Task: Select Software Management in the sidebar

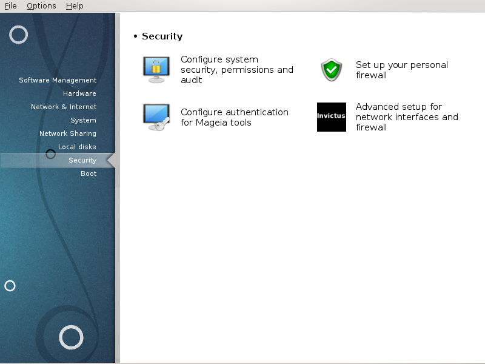Action: 58,80
